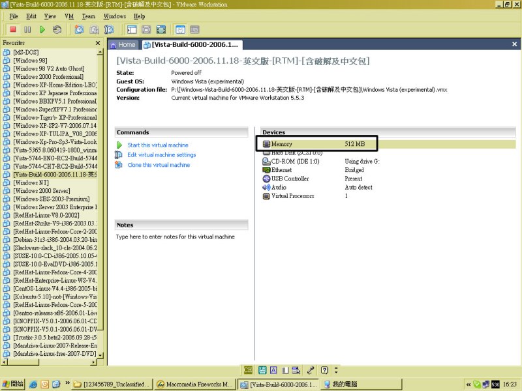
Task: Click the Console View toolbar icon
Action: point(194,29)
